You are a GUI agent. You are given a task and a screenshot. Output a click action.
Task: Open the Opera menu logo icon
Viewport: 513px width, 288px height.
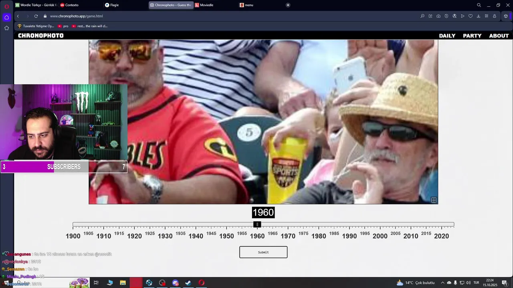pyautogui.click(x=6, y=6)
